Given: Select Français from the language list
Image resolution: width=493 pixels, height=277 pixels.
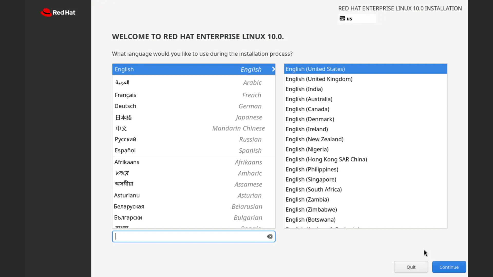Looking at the screenshot, I should (x=180, y=95).
